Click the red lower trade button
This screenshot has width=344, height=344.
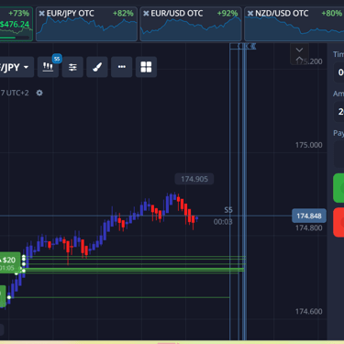click(338, 222)
